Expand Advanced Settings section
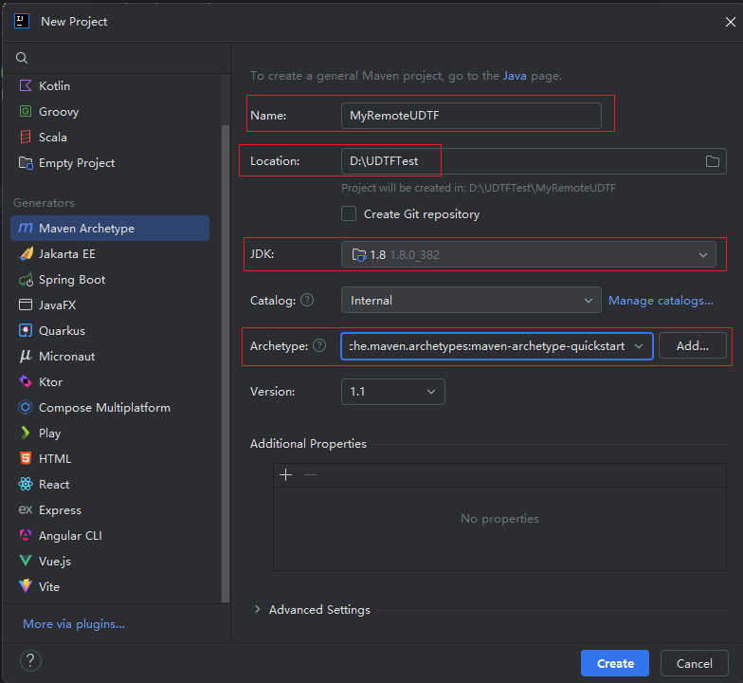Viewport: 743px width, 683px height. (x=258, y=609)
